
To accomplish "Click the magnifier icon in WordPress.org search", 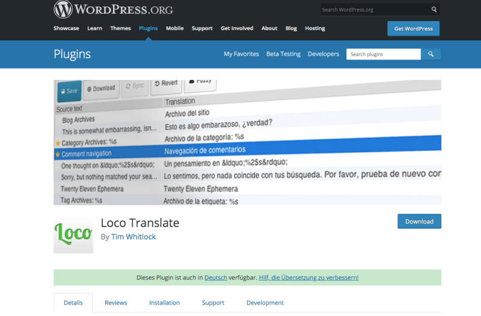I will point(434,10).
